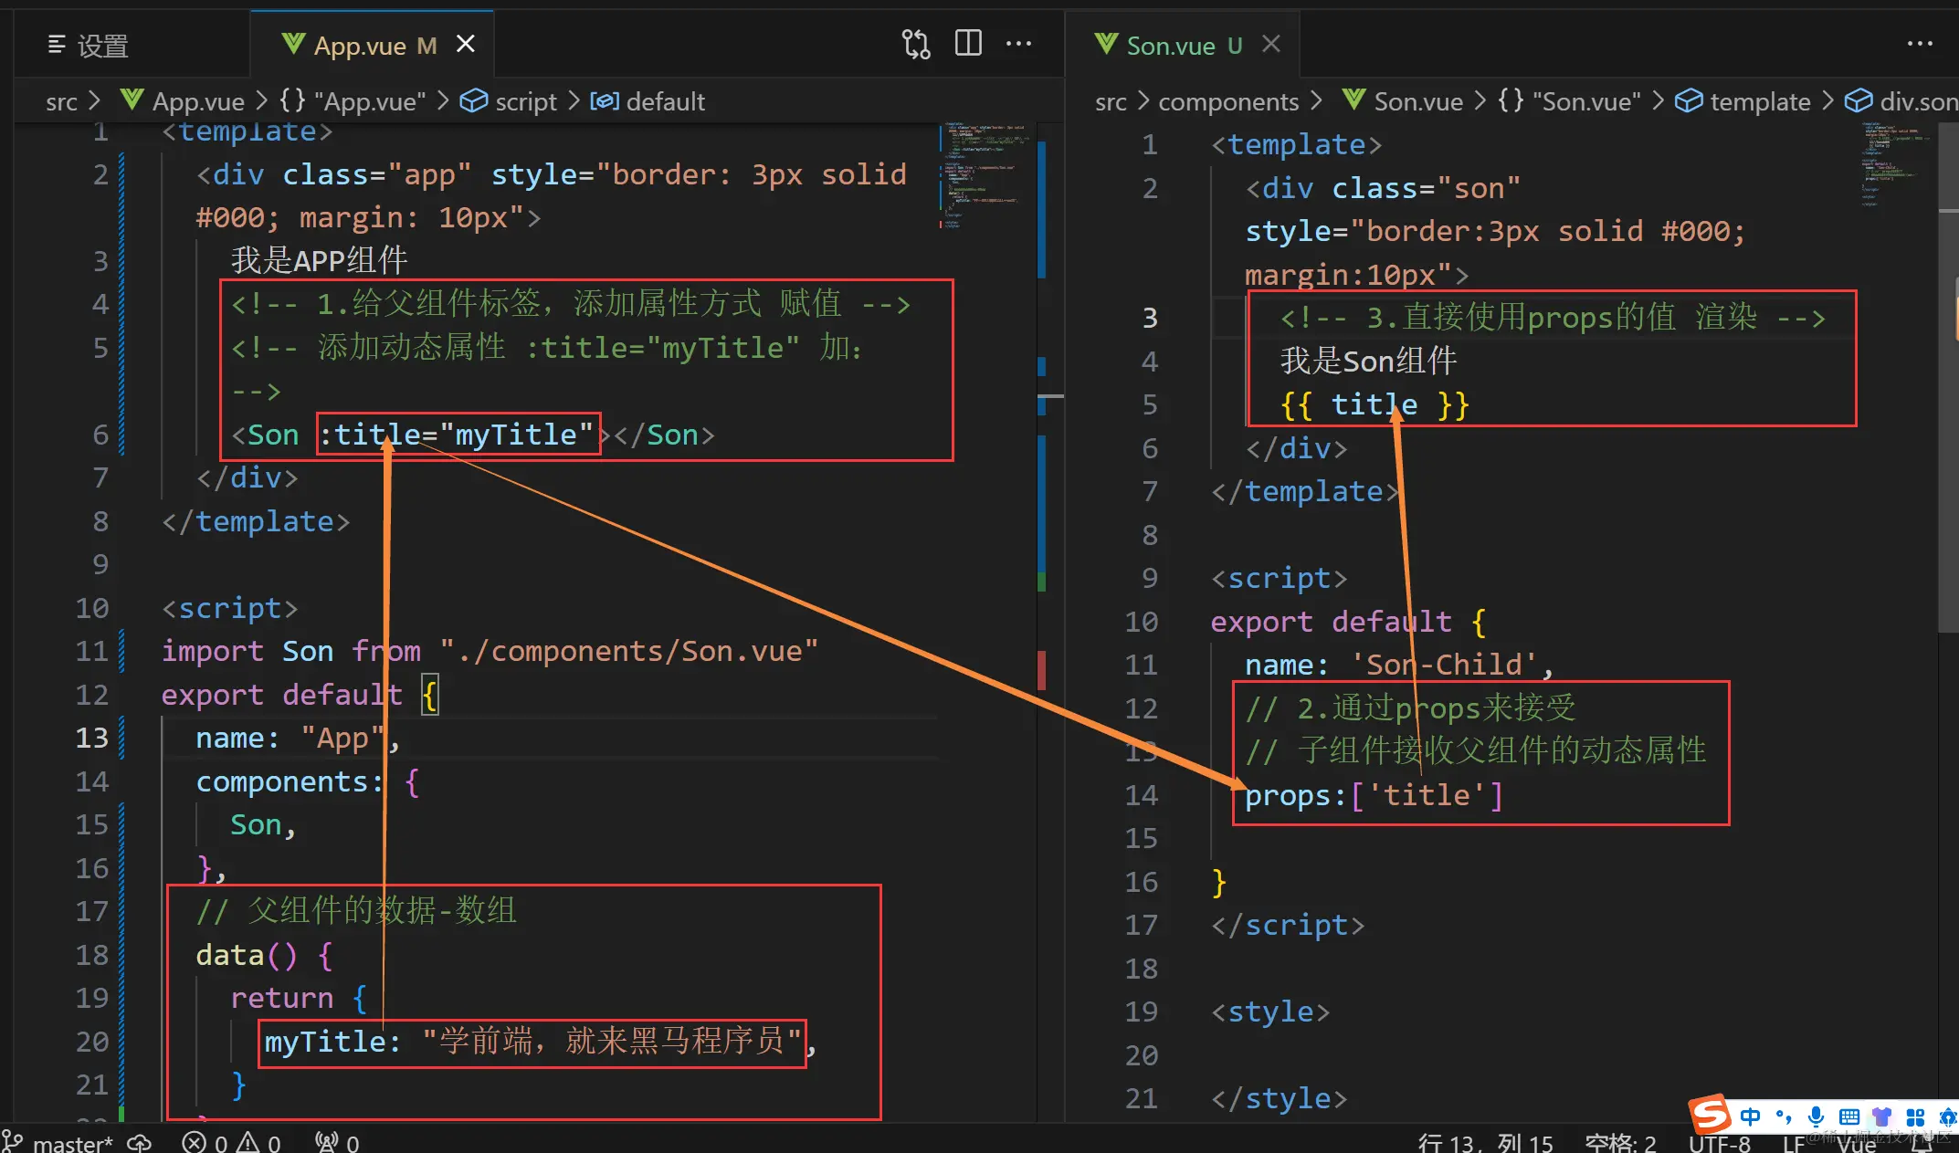Close the App.vue tab
The height and width of the screenshot is (1153, 1959).
[466, 44]
